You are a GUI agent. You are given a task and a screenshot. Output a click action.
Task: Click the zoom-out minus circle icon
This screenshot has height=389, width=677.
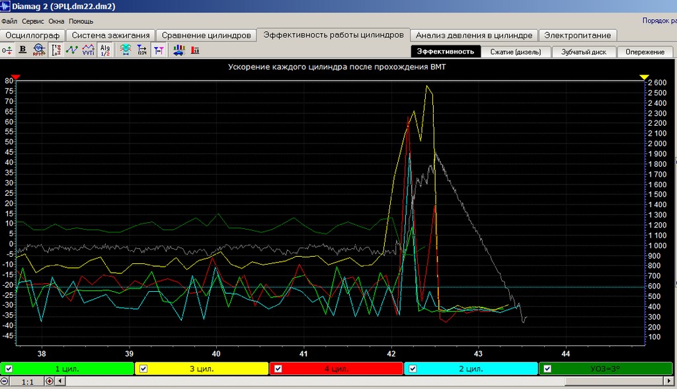pos(5,381)
